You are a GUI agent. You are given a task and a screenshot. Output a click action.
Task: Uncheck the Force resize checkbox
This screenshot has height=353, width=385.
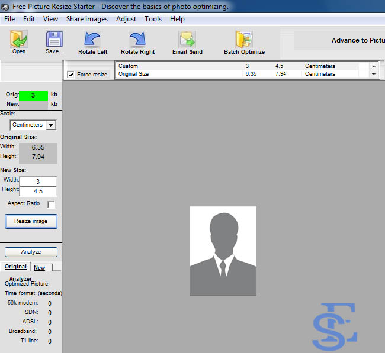[x=71, y=75]
